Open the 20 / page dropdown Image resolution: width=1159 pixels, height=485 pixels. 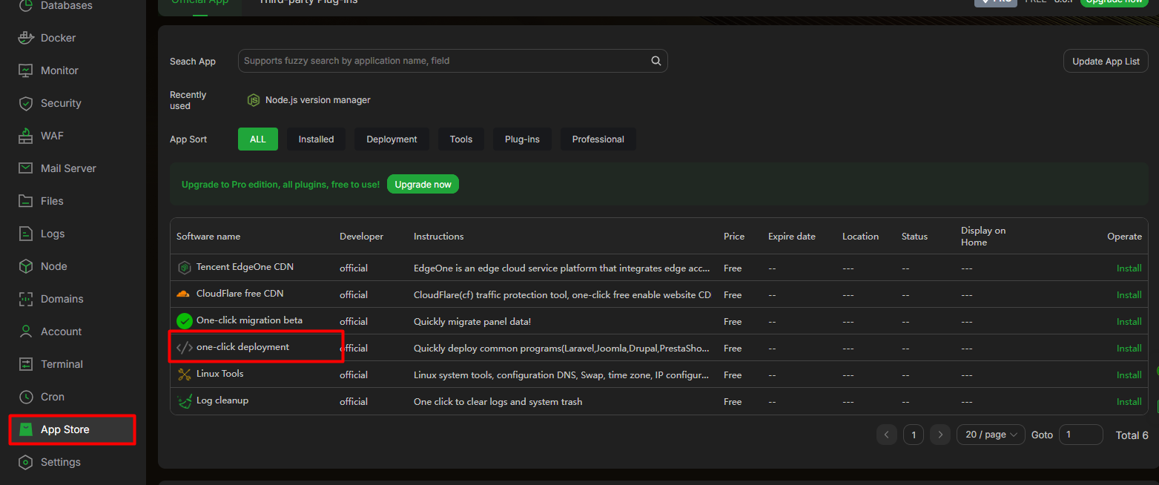pos(991,435)
